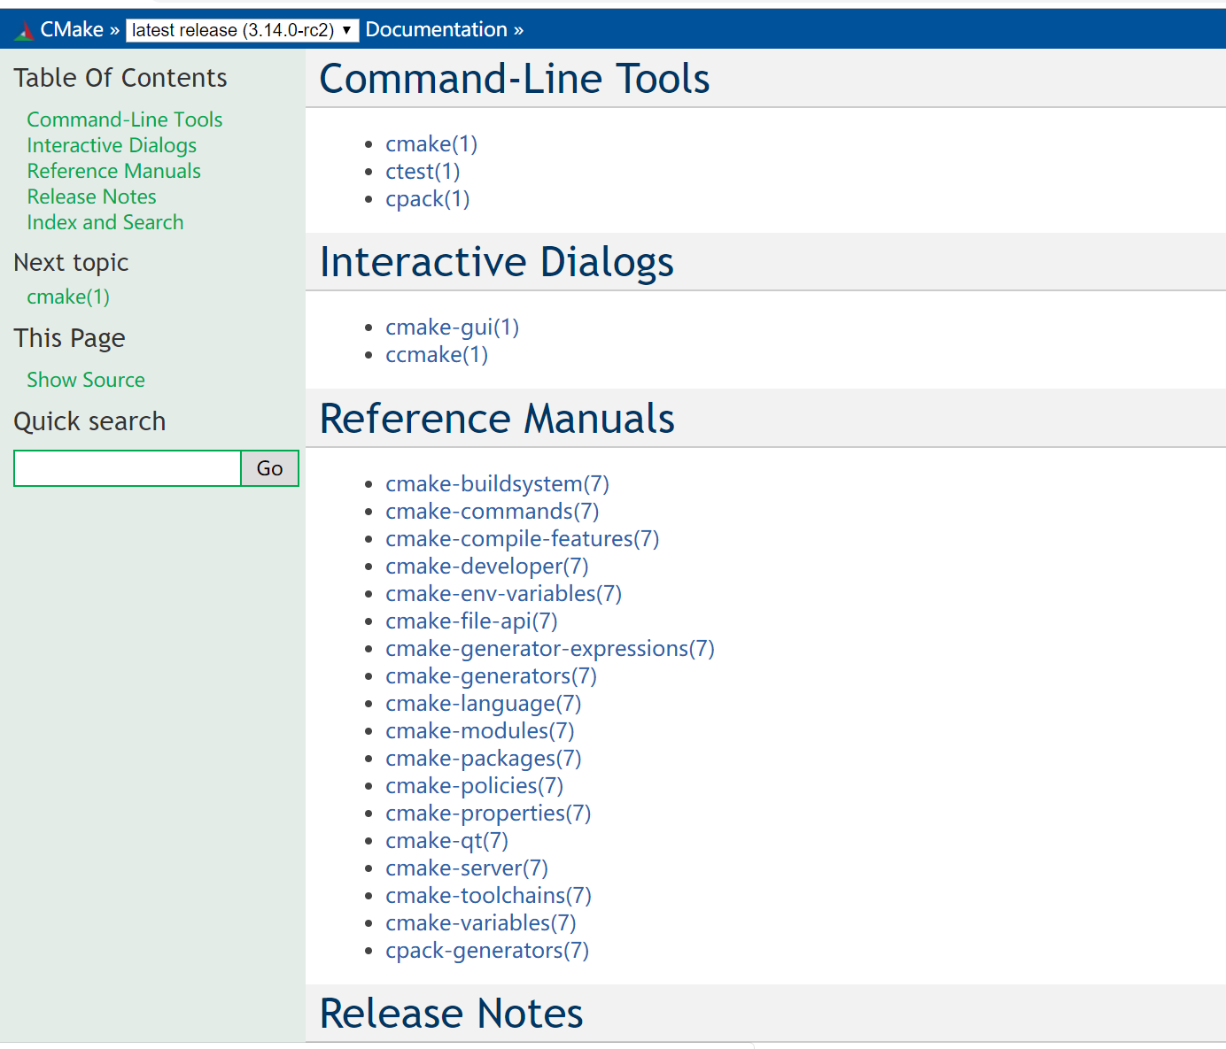This screenshot has height=1049, width=1226.
Task: Open Show Source link in sidebar
Action: (86, 380)
